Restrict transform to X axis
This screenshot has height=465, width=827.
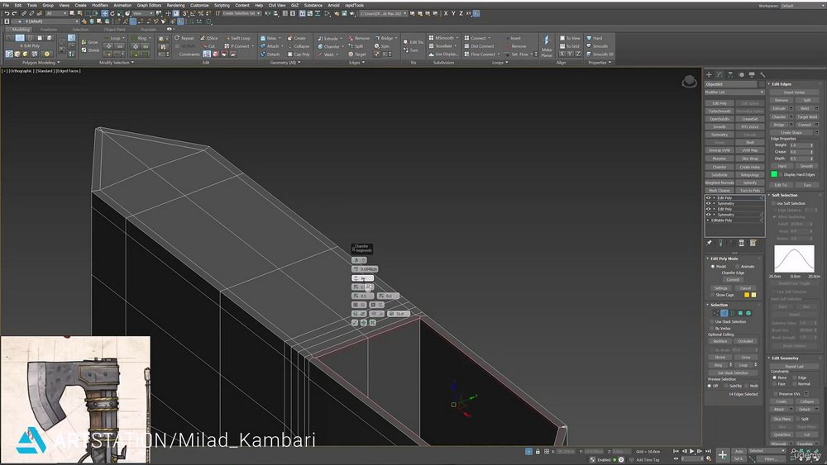click(446, 13)
